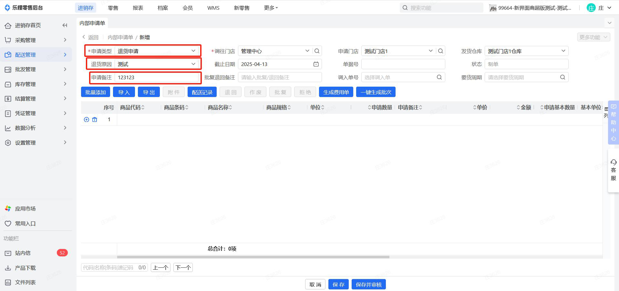Expand the 申请类型 dropdown
Screen dimensions: 619x291
[193, 51]
